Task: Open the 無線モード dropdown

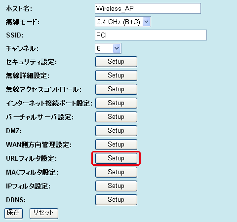Action: coord(123,22)
